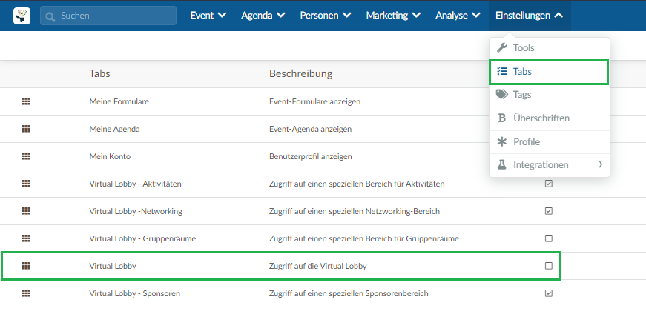Click the drag-handle grid icon for Meine Formulare
This screenshot has height=314, width=646.
[25, 101]
